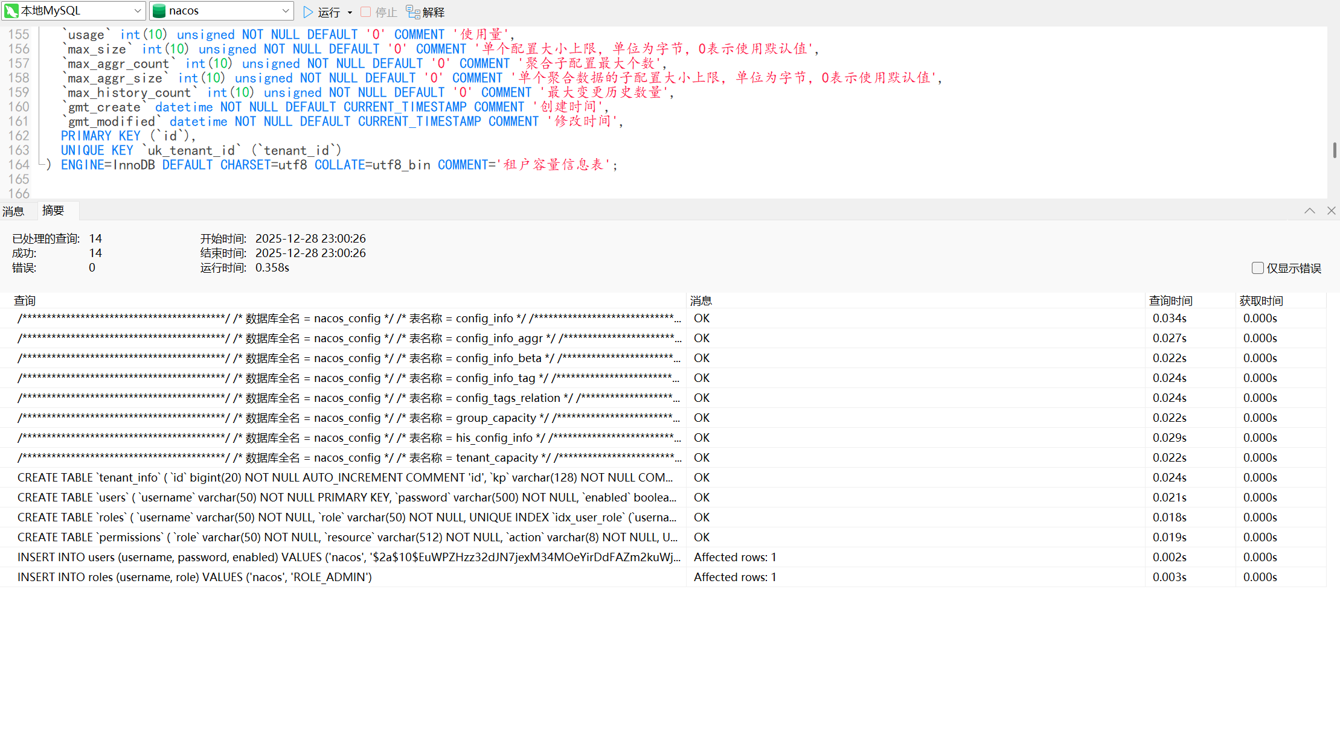Click the 获取时间 column header

pos(1261,301)
